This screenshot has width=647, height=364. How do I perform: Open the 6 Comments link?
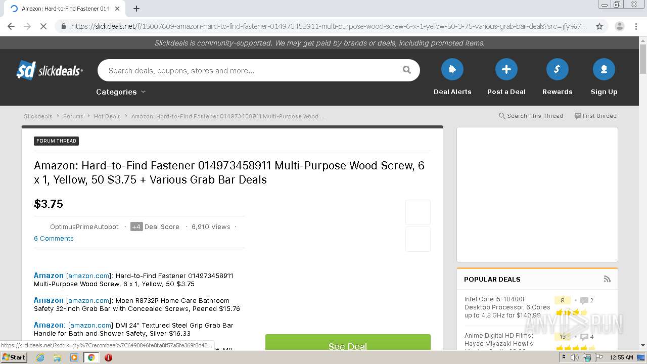click(x=54, y=239)
